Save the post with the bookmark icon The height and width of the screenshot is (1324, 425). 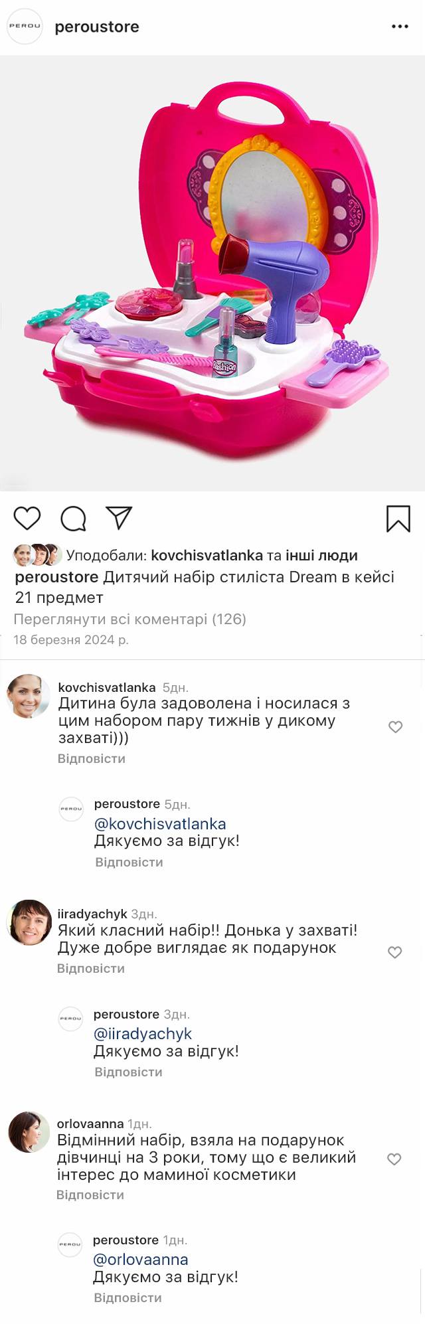pyautogui.click(x=398, y=519)
